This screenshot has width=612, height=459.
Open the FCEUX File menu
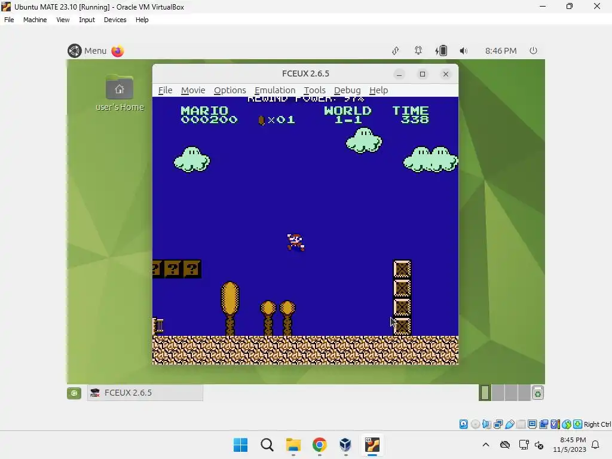[165, 90]
